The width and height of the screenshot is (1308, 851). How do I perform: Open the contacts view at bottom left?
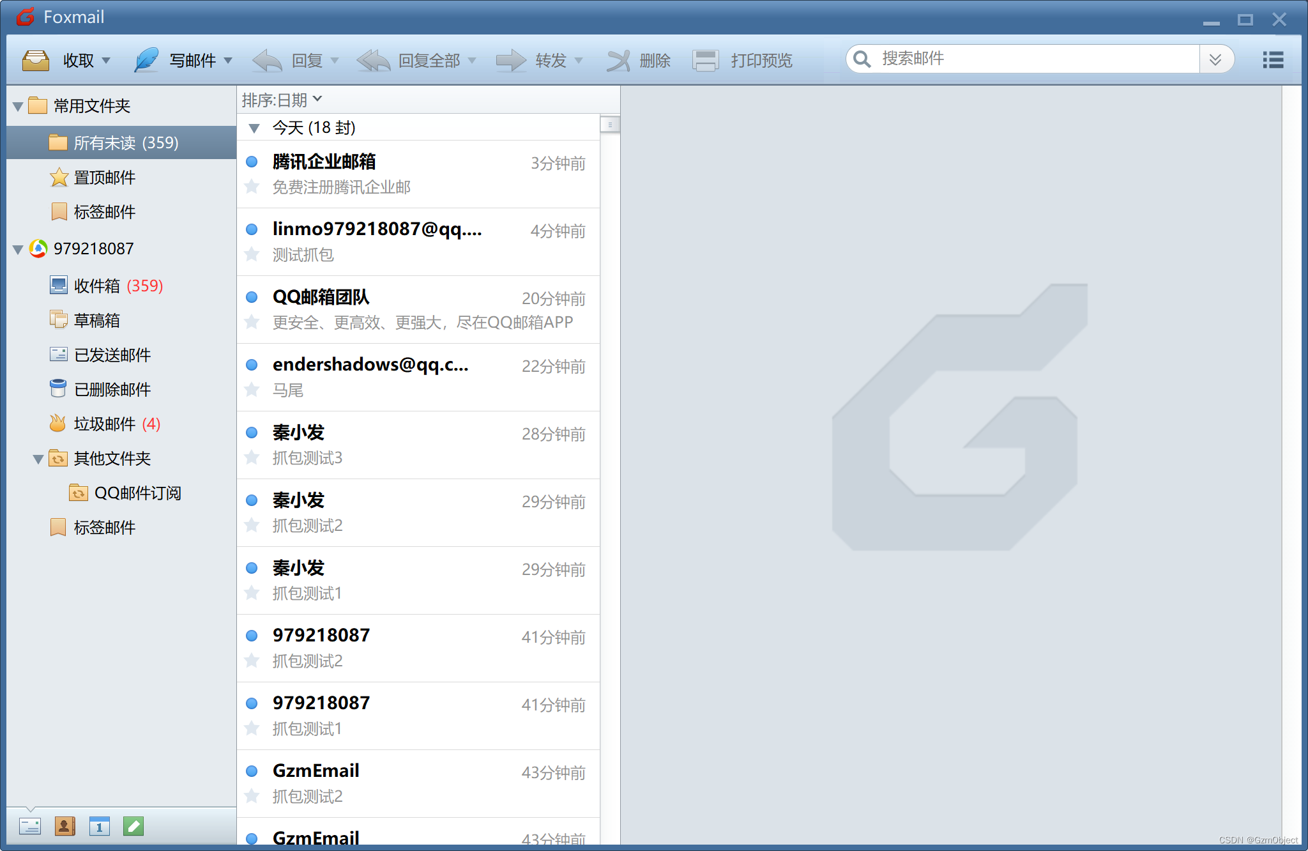(65, 827)
